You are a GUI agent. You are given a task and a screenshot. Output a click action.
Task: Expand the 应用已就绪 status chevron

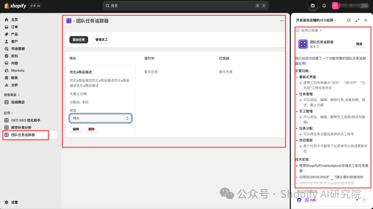click(321, 30)
